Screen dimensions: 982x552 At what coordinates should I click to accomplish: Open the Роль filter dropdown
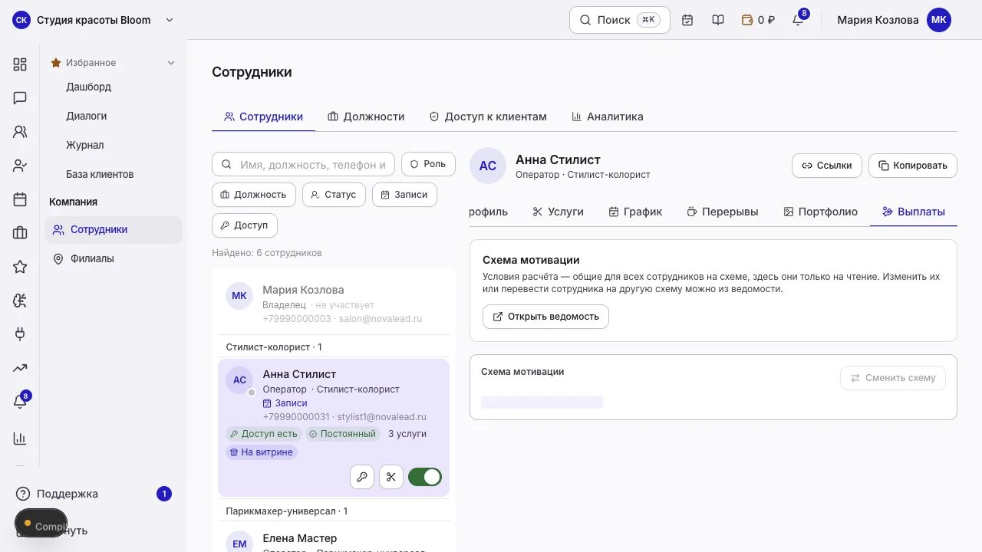(x=428, y=164)
